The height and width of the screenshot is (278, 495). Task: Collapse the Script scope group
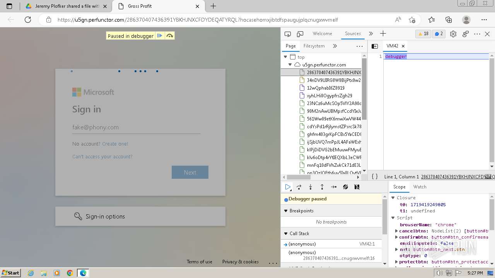click(x=393, y=218)
